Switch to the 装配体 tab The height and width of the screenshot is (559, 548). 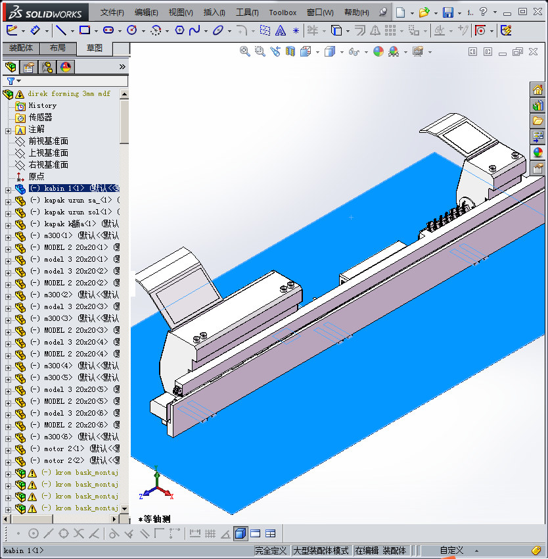point(21,48)
